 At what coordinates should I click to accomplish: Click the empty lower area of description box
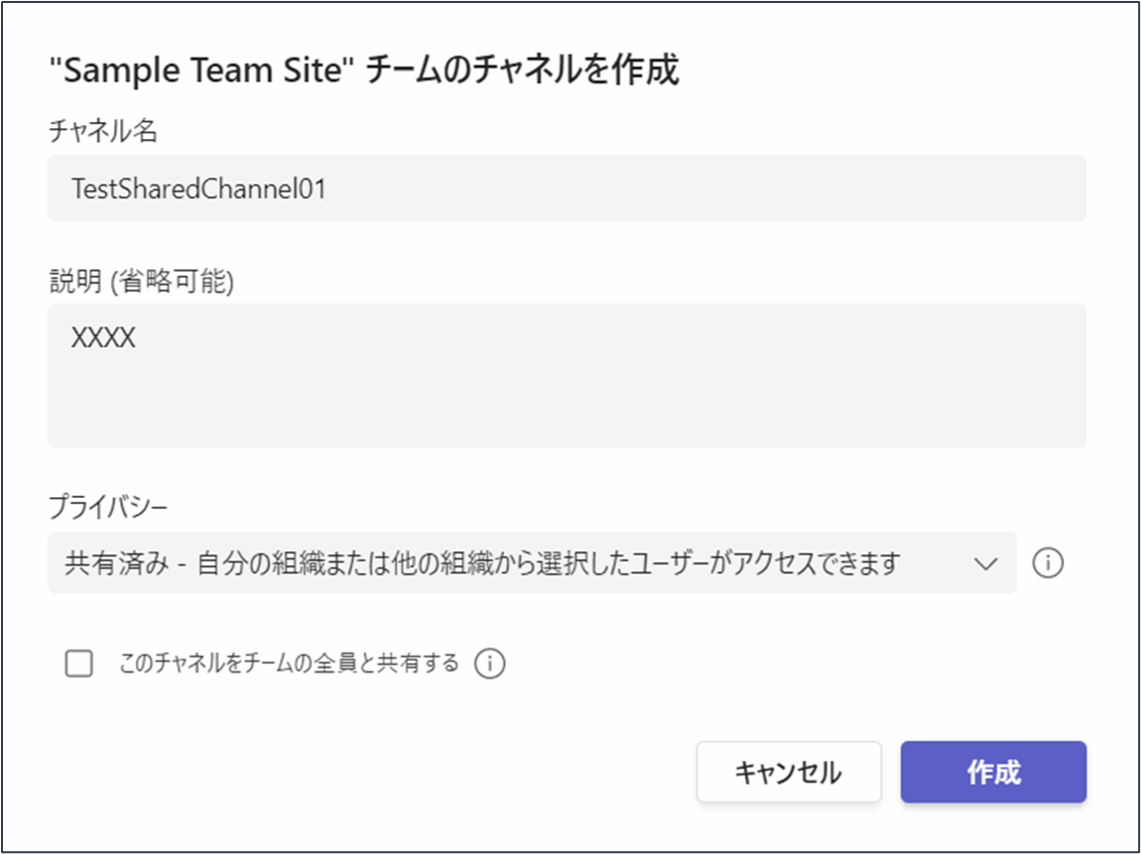[x=567, y=408]
